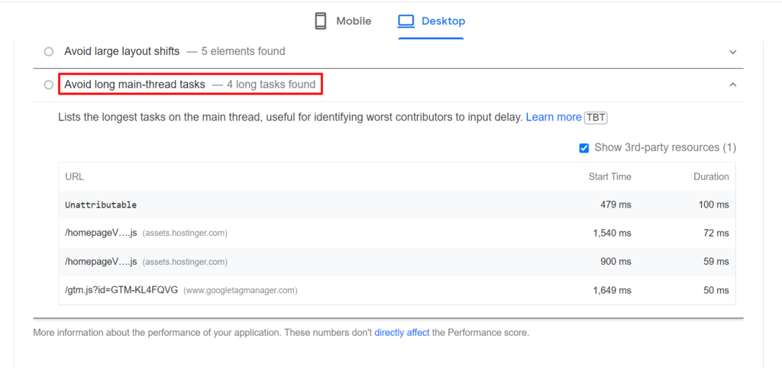Click the TBT metric badge

click(595, 118)
